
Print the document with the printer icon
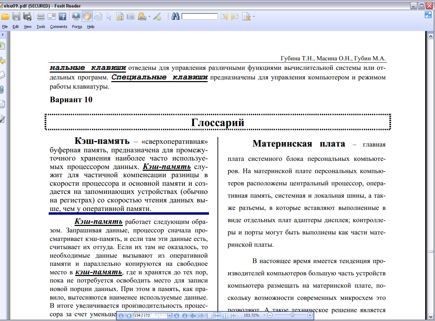click(x=41, y=16)
